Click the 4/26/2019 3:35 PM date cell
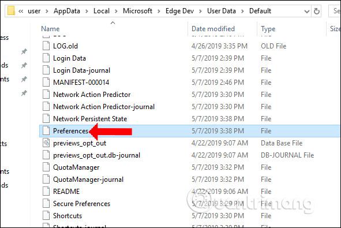The image size is (341, 228). click(x=219, y=46)
